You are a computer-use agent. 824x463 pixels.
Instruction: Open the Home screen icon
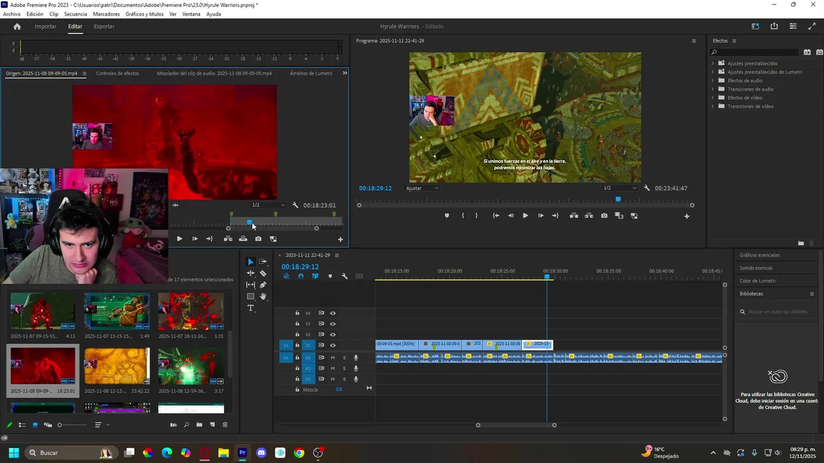pos(17,26)
